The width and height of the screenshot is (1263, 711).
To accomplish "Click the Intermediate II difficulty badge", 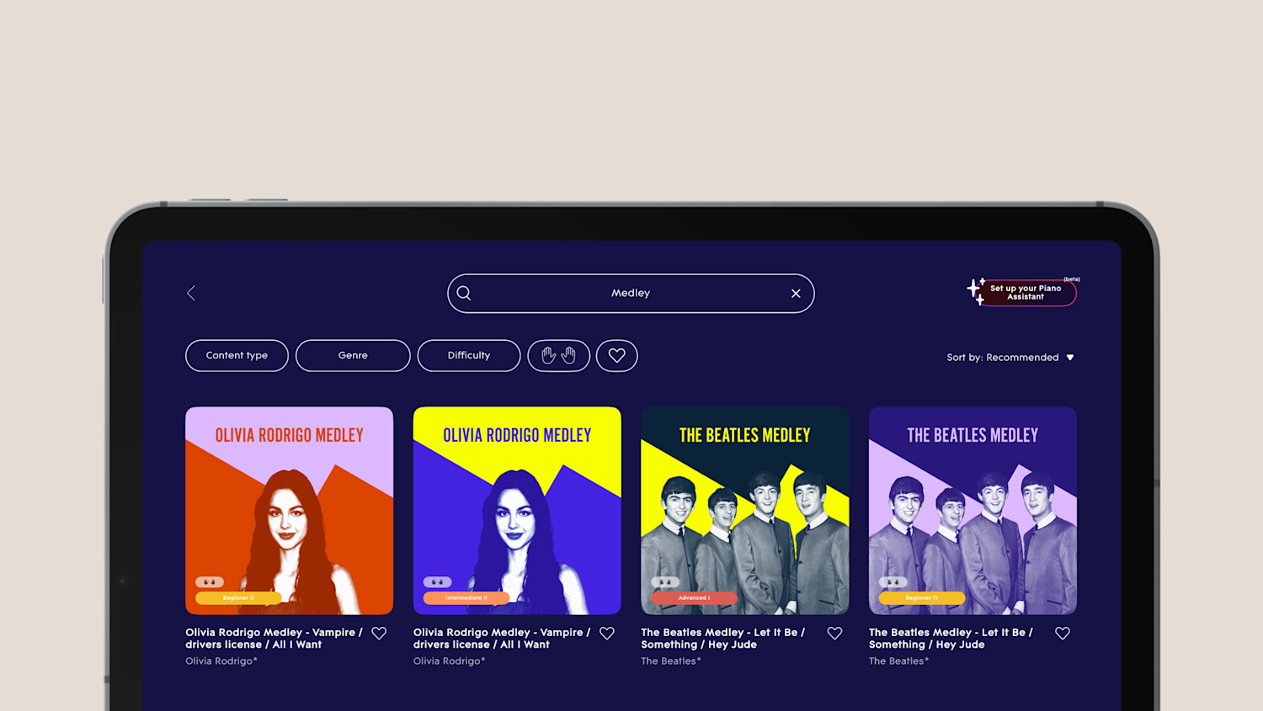I will coord(466,598).
